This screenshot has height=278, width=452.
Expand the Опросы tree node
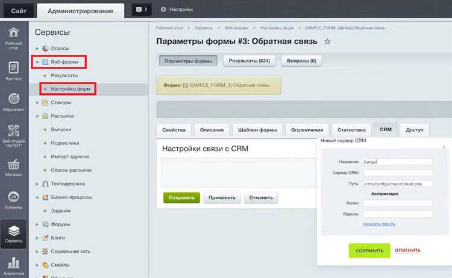tap(37, 48)
